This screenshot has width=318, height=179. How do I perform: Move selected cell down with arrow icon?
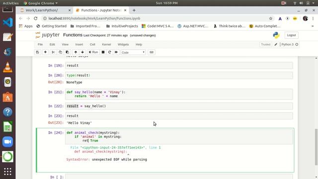coord(82,52)
